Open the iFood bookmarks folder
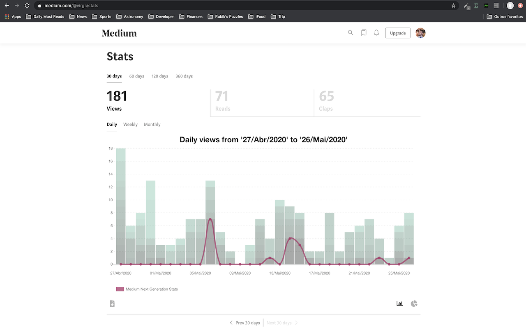Screen dimensions: 526x328 (257, 17)
